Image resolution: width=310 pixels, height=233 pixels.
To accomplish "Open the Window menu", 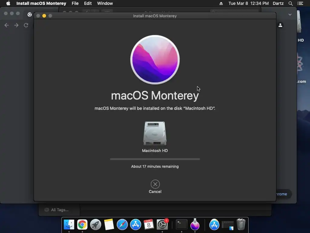I will click(105, 3).
